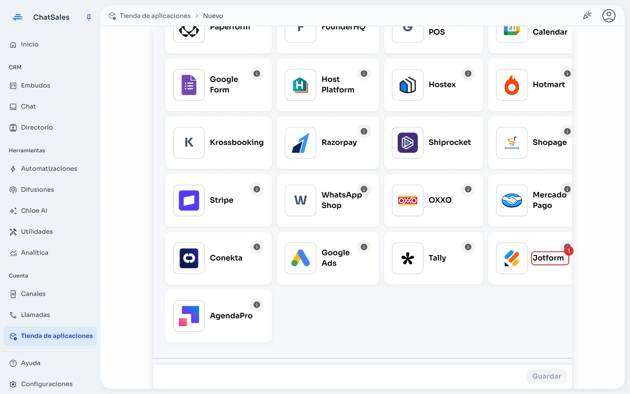Select the Host Platform logo icon
This screenshot has width=630, height=394.
(x=300, y=85)
